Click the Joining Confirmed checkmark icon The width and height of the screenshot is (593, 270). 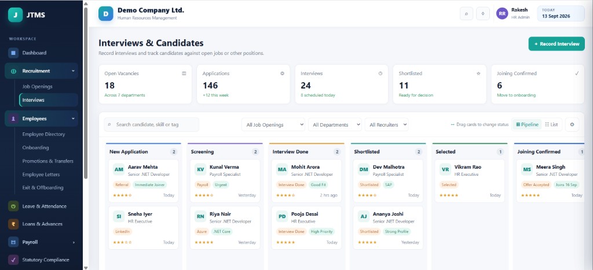[x=577, y=73]
